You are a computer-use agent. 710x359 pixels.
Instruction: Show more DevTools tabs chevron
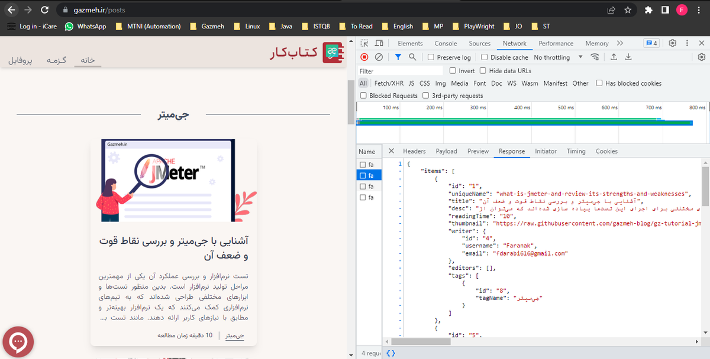[619, 43]
